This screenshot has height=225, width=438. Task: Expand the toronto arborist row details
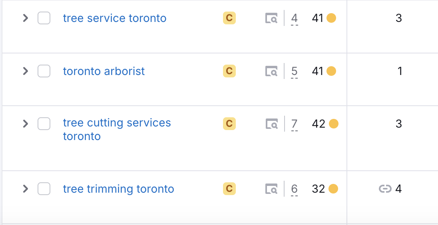pos(26,71)
